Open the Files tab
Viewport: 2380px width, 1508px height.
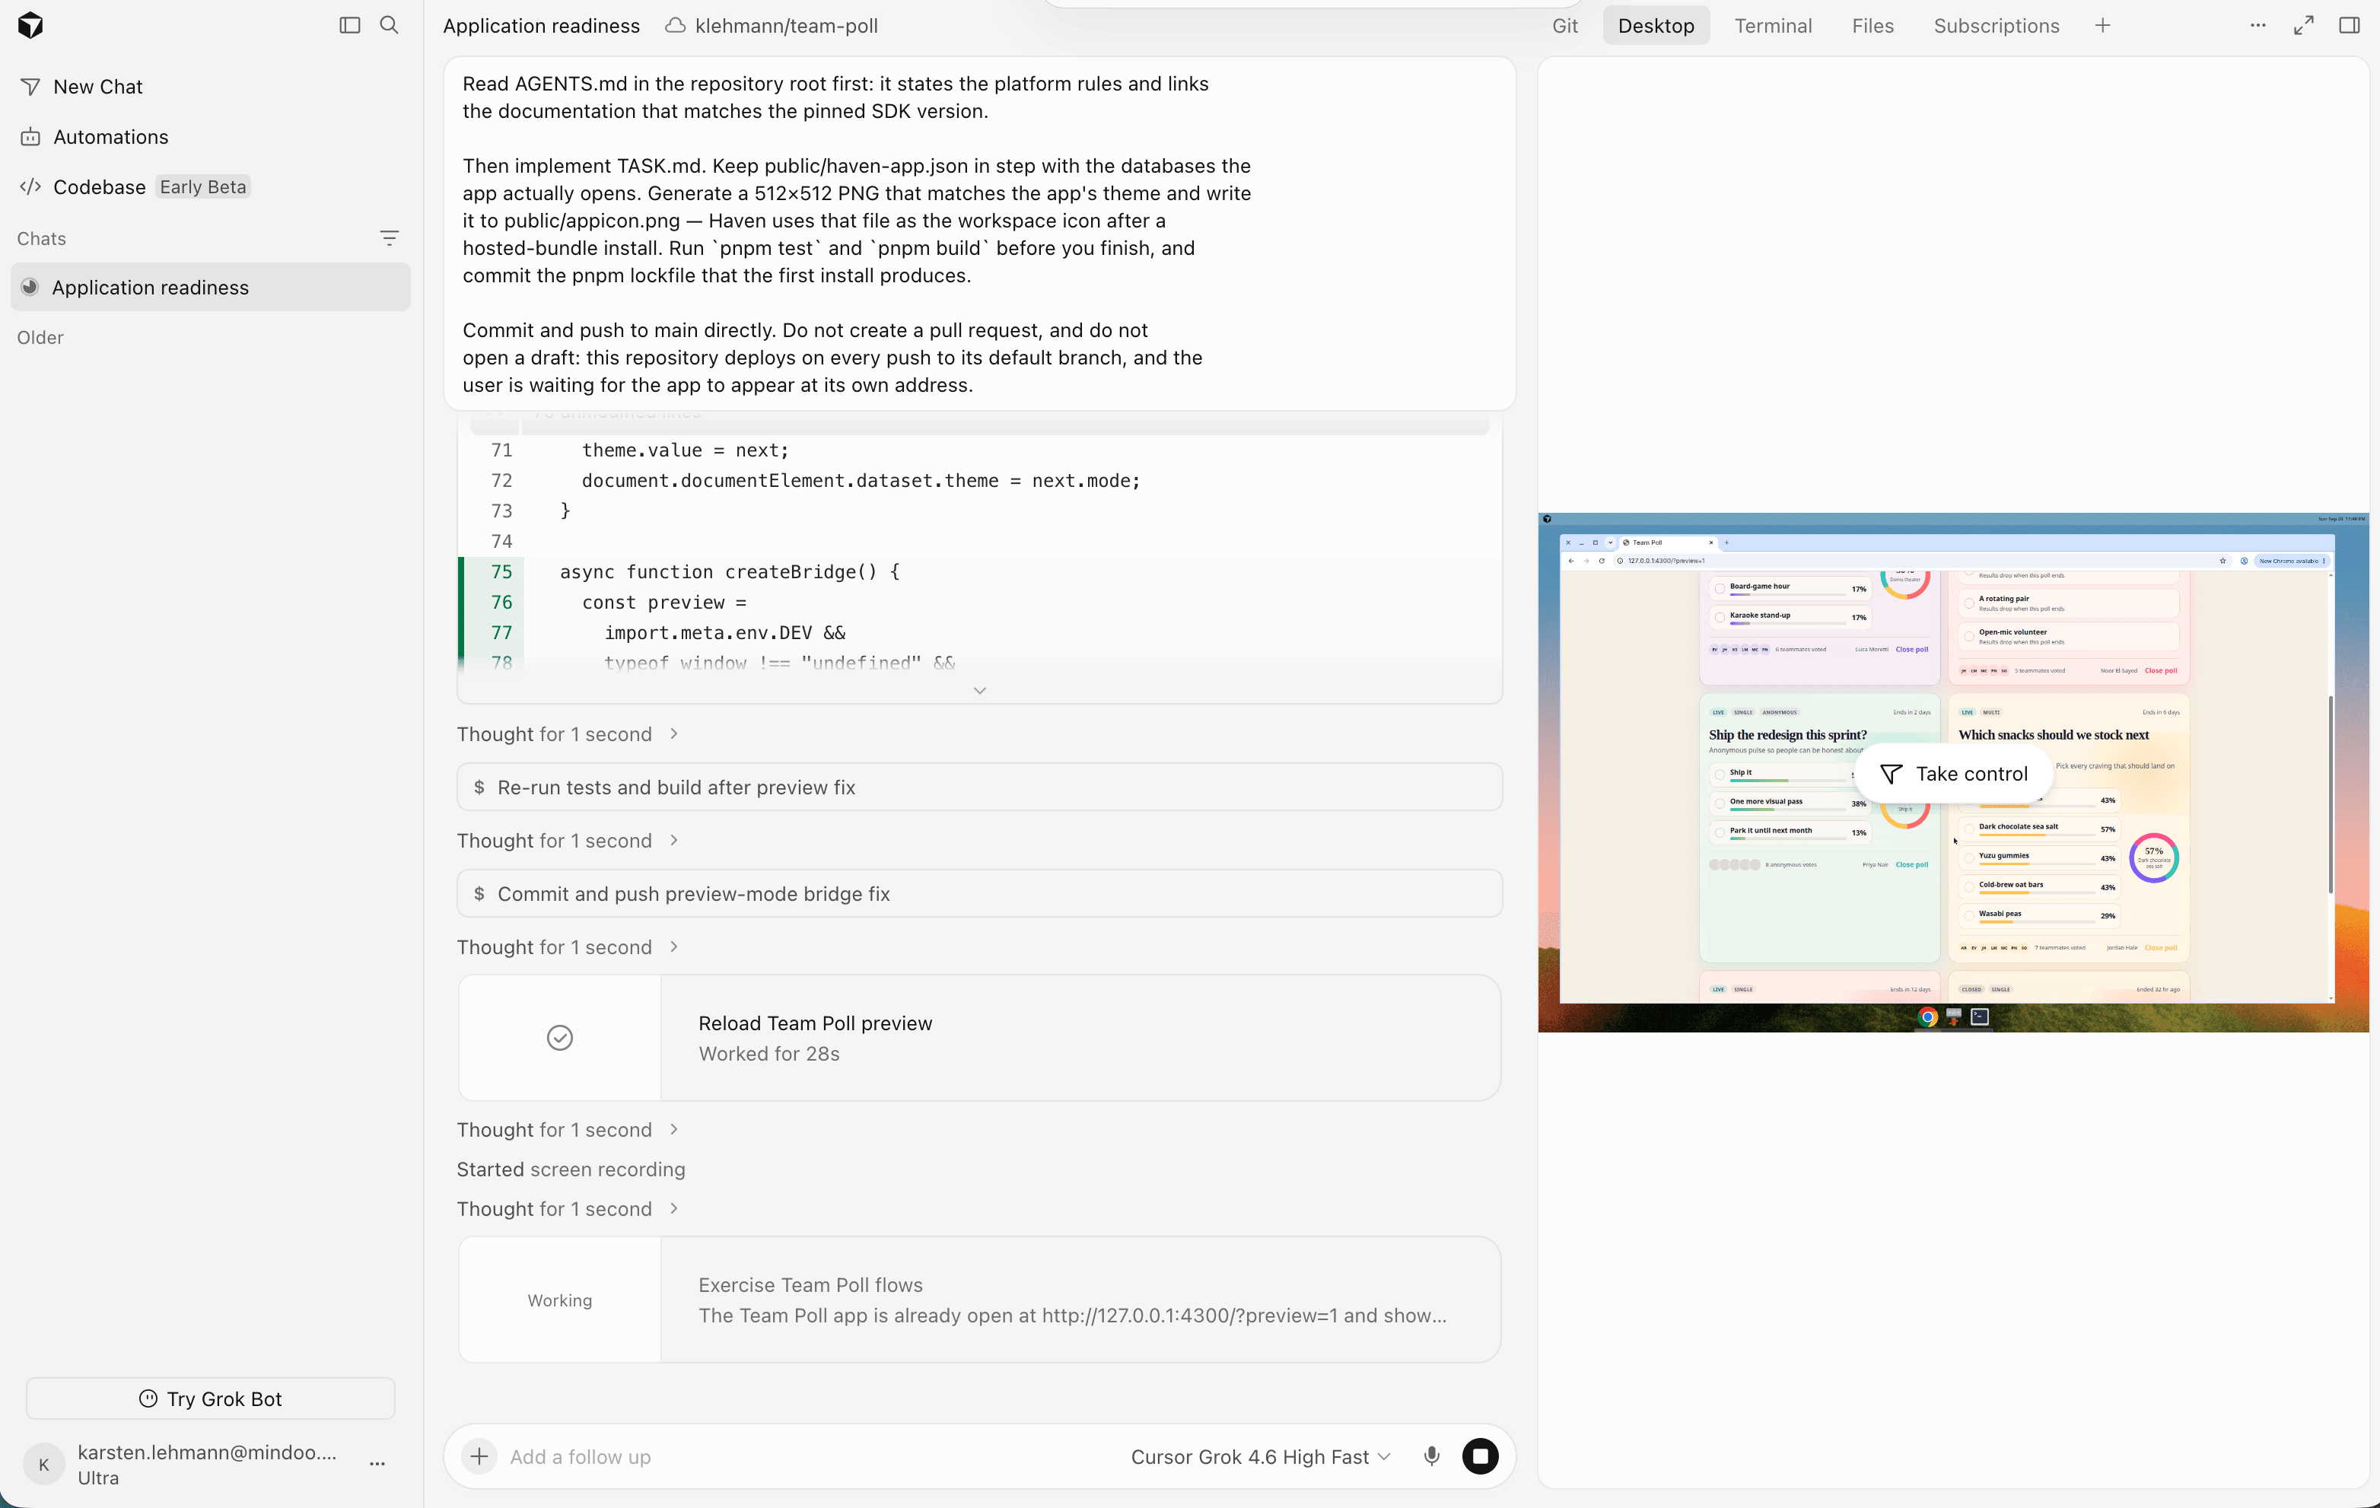point(1872,26)
